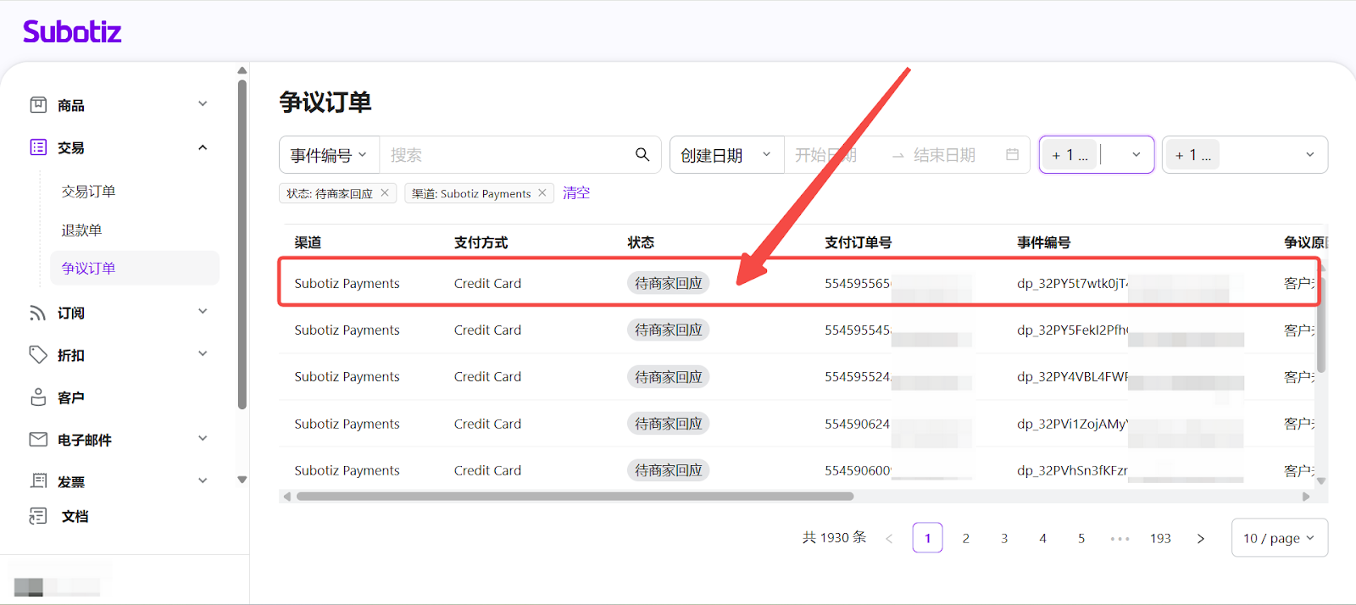Viewport: 1356px width, 605px height.
Task: Remove the 渠道: Subotiz Payments filter tag
Action: (x=542, y=192)
